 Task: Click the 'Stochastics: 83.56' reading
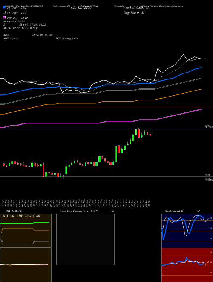pyautogui.click(x=14, y=21)
